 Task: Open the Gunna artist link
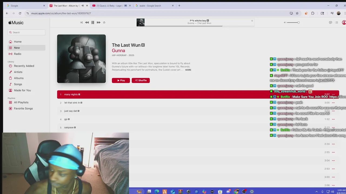click(118, 50)
